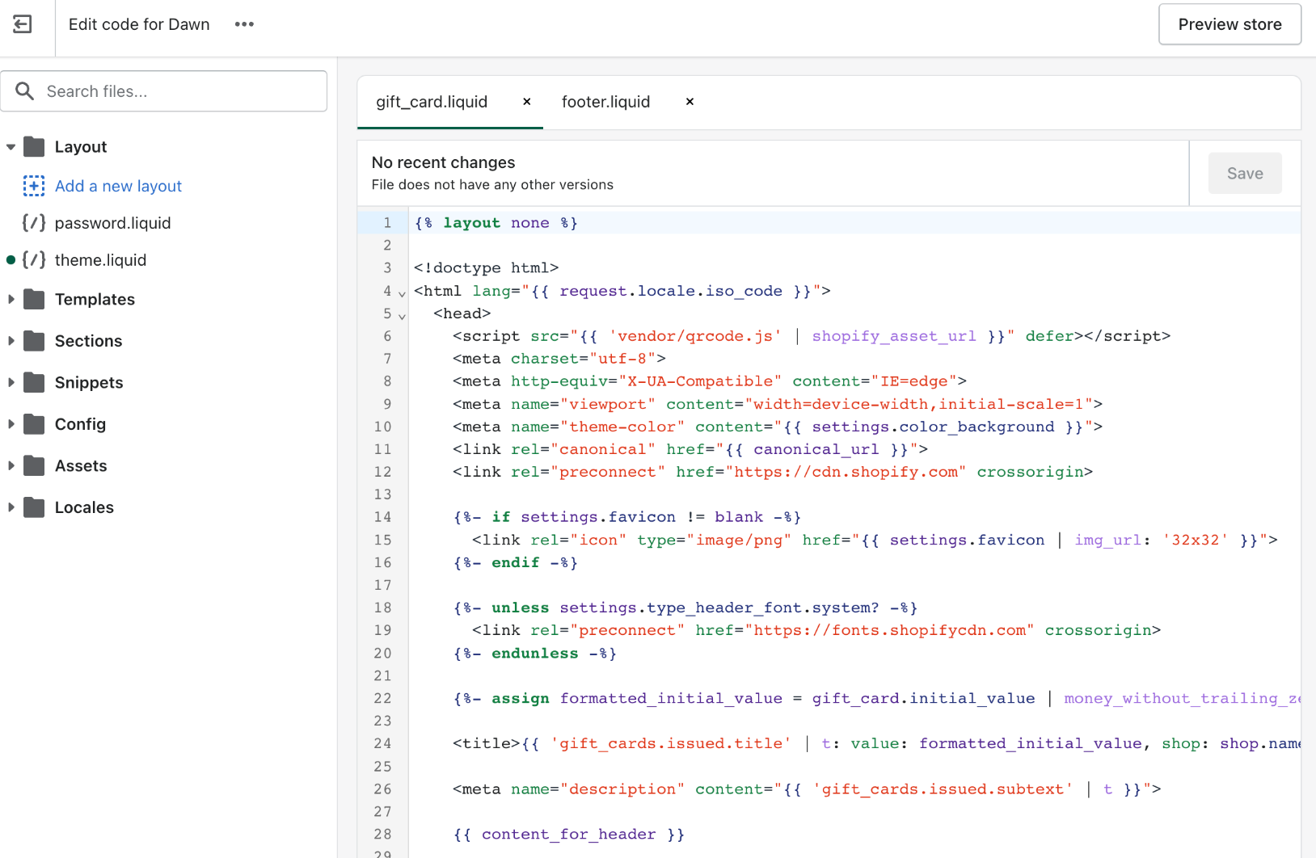
Task: Expand the Templates folder
Action: coord(11,300)
